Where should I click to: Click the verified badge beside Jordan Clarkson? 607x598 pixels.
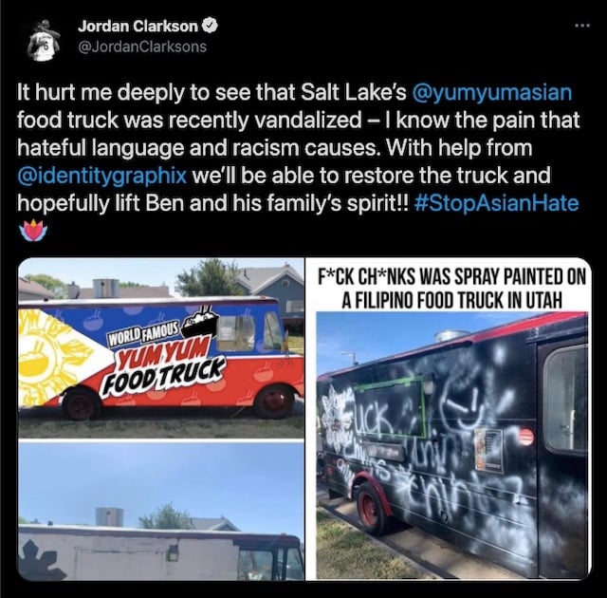[211, 26]
